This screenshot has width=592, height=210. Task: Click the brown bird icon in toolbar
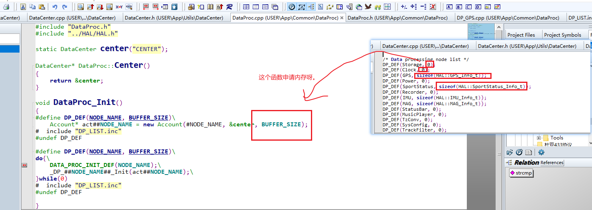(x=368, y=7)
